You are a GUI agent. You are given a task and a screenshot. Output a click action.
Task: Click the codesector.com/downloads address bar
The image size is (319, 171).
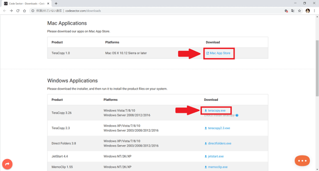click(83, 10)
